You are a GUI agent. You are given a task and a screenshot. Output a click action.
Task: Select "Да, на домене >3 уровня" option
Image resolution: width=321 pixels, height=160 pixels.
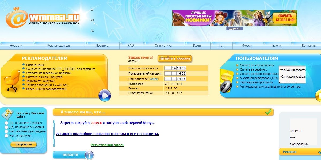point(7,127)
